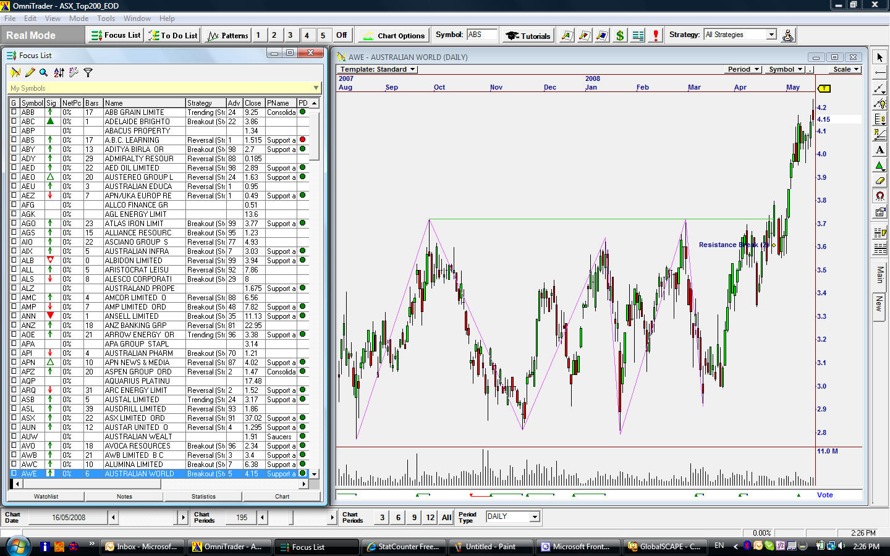Click the yellow pencil edit icon in Focus List
This screenshot has height=556, width=890.
[x=30, y=72]
